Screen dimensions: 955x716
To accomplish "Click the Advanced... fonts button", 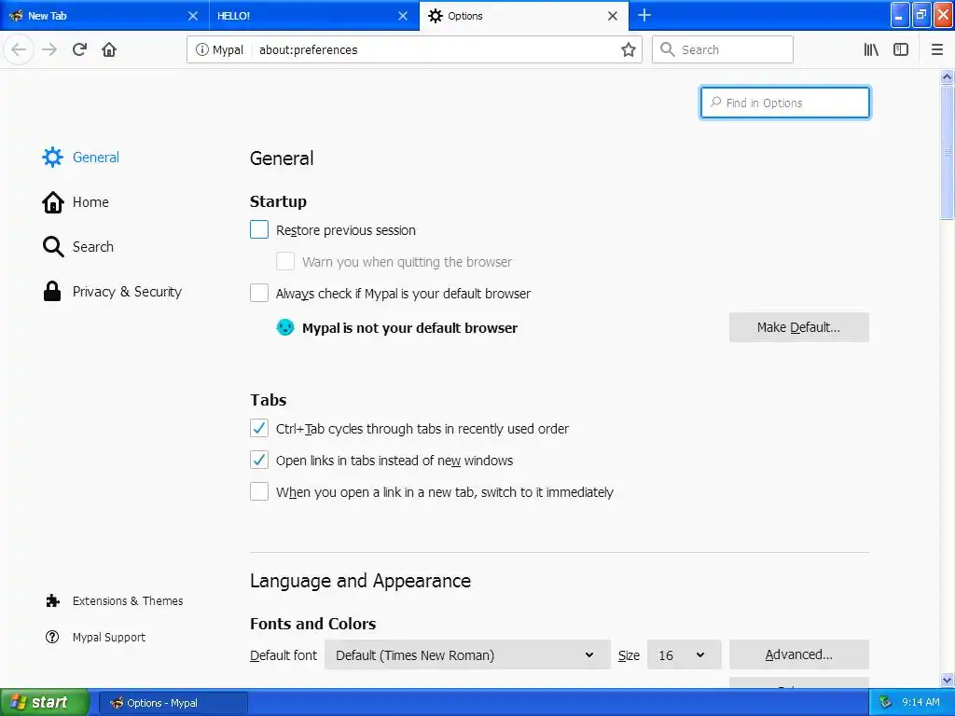I will tap(798, 654).
